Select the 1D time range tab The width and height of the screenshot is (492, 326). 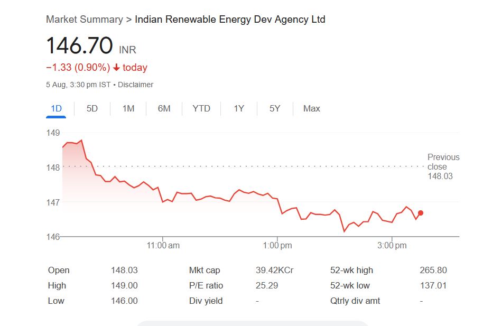click(56, 108)
